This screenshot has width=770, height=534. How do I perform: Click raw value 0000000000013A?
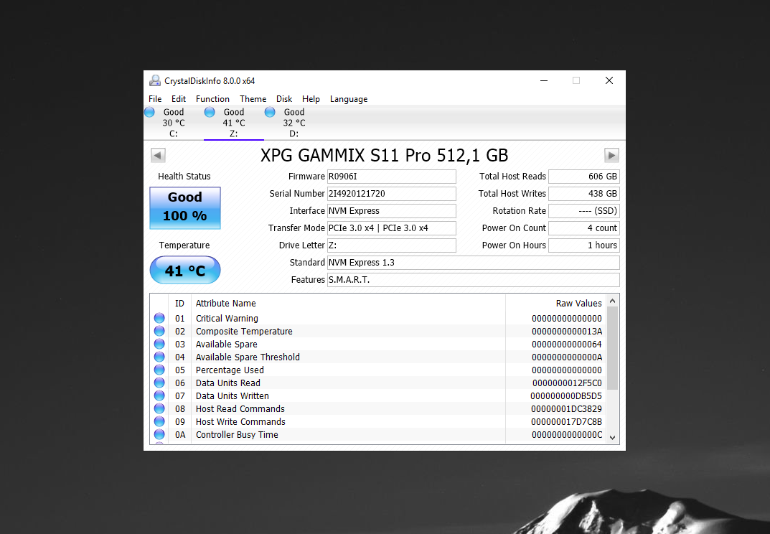(567, 331)
